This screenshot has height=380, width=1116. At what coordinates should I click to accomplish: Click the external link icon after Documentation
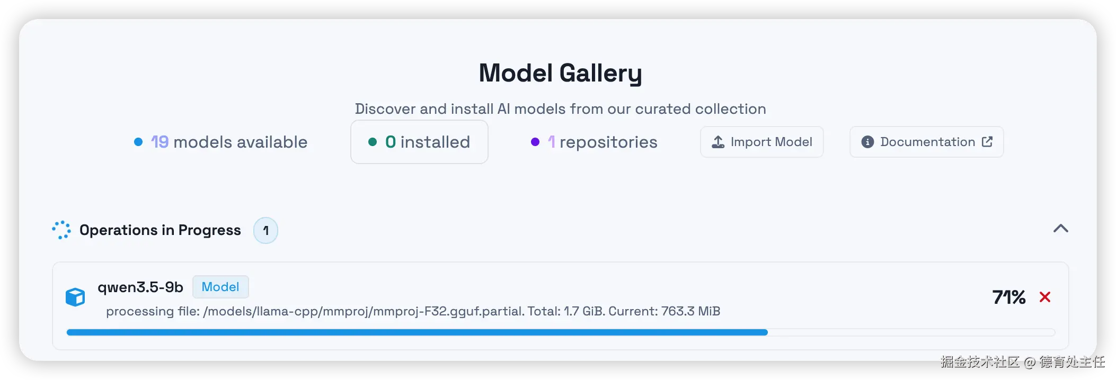(987, 141)
